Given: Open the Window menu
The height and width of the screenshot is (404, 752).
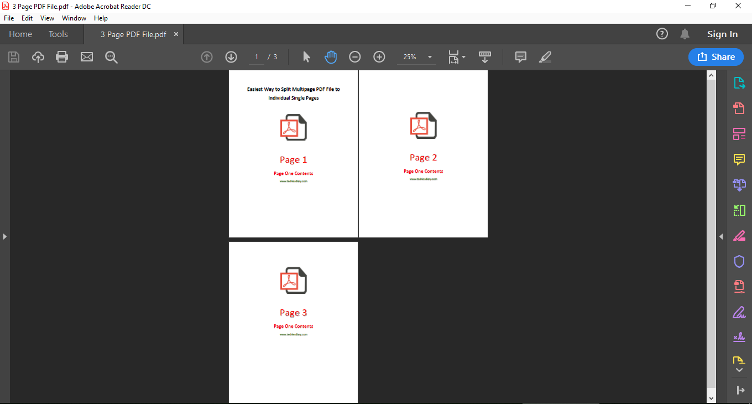Looking at the screenshot, I should tap(74, 18).
